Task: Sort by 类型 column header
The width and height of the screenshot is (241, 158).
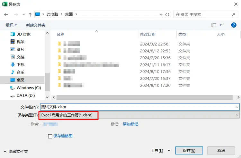Action: (x=182, y=34)
